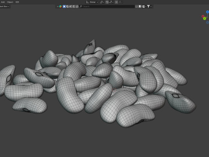Open snapping options dropdown
The image size is (209, 157).
111,2
